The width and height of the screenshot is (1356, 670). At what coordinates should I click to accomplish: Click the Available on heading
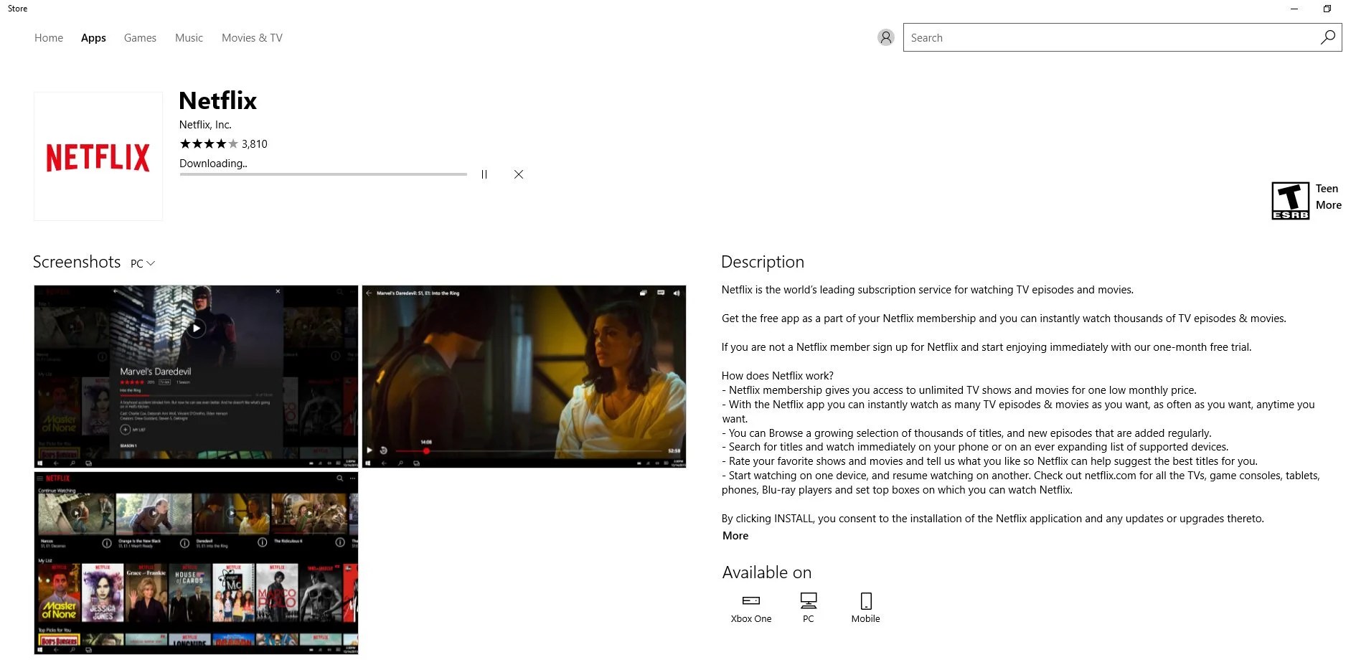[x=767, y=572]
